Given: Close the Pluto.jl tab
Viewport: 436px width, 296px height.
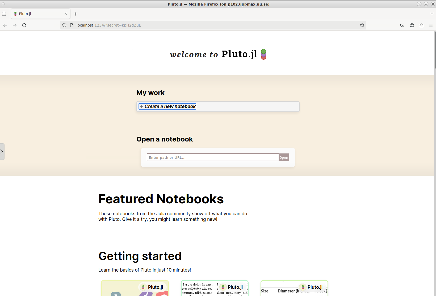Looking at the screenshot, I should pyautogui.click(x=66, y=14).
